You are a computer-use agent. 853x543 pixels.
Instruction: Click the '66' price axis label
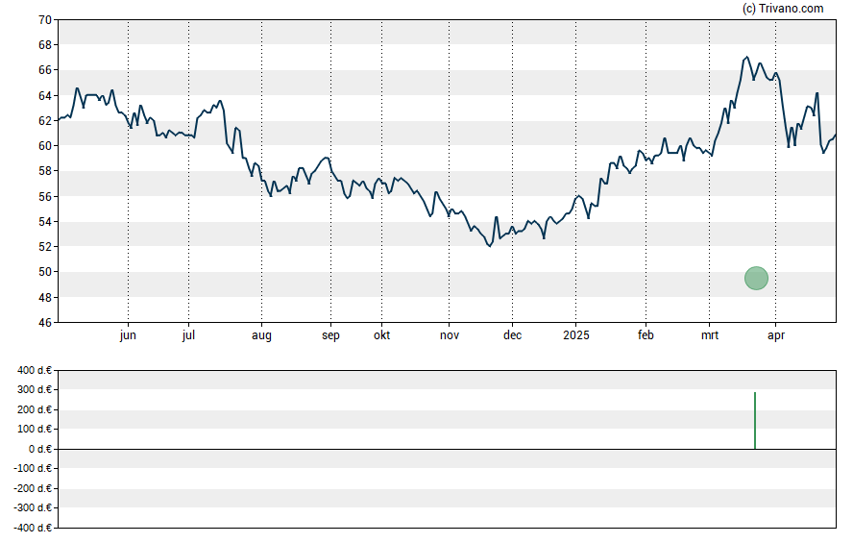[45, 70]
